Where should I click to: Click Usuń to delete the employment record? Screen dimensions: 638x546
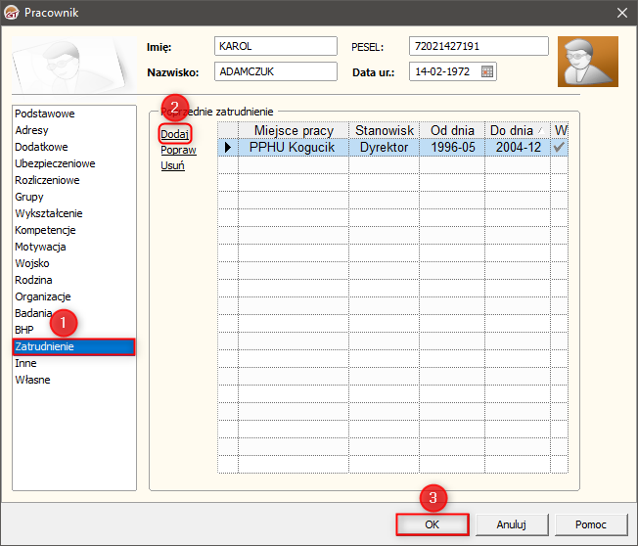point(172,165)
